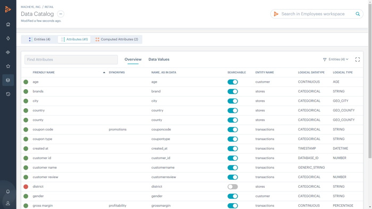Click the MachEye icon in search box

click(x=276, y=14)
